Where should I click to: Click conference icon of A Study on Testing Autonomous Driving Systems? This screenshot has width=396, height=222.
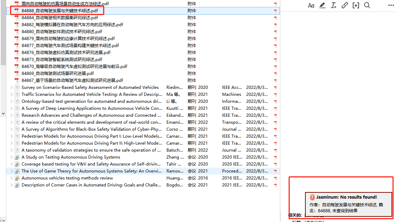pos(17,157)
